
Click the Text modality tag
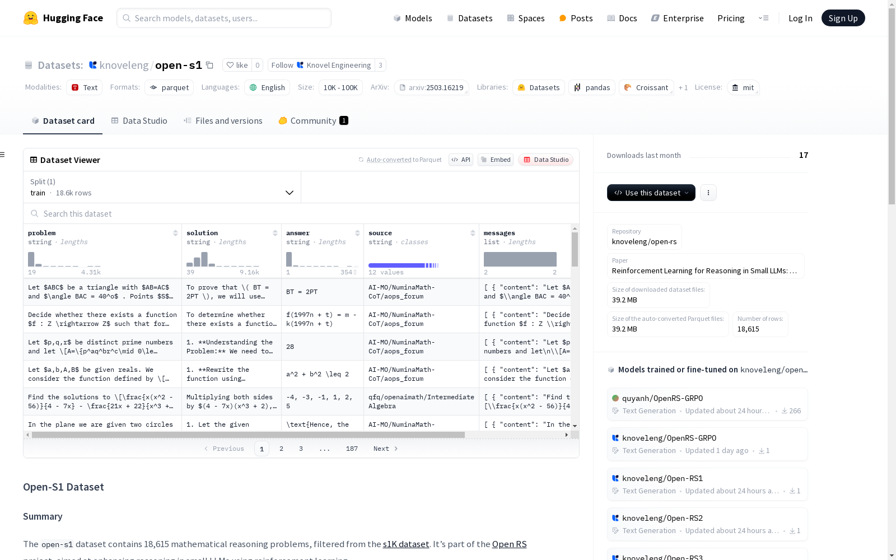(x=84, y=87)
